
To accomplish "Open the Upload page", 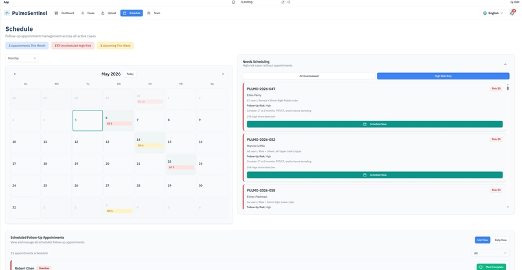I will 109,13.
